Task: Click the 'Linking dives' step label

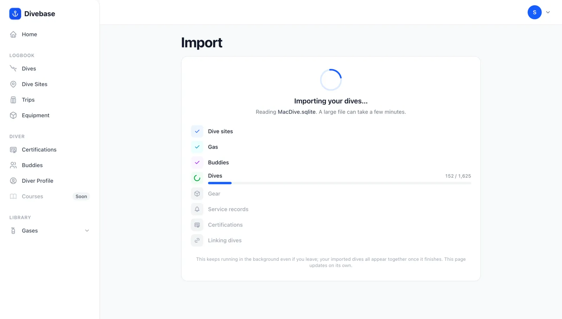Action: [x=225, y=240]
